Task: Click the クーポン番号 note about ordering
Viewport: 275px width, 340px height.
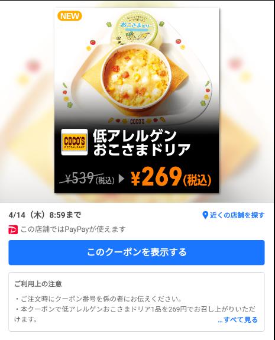Action: coord(98,299)
